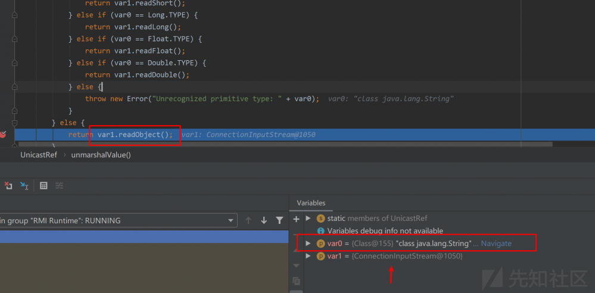
Task: Click the 's' static members icon
Action: pos(320,218)
